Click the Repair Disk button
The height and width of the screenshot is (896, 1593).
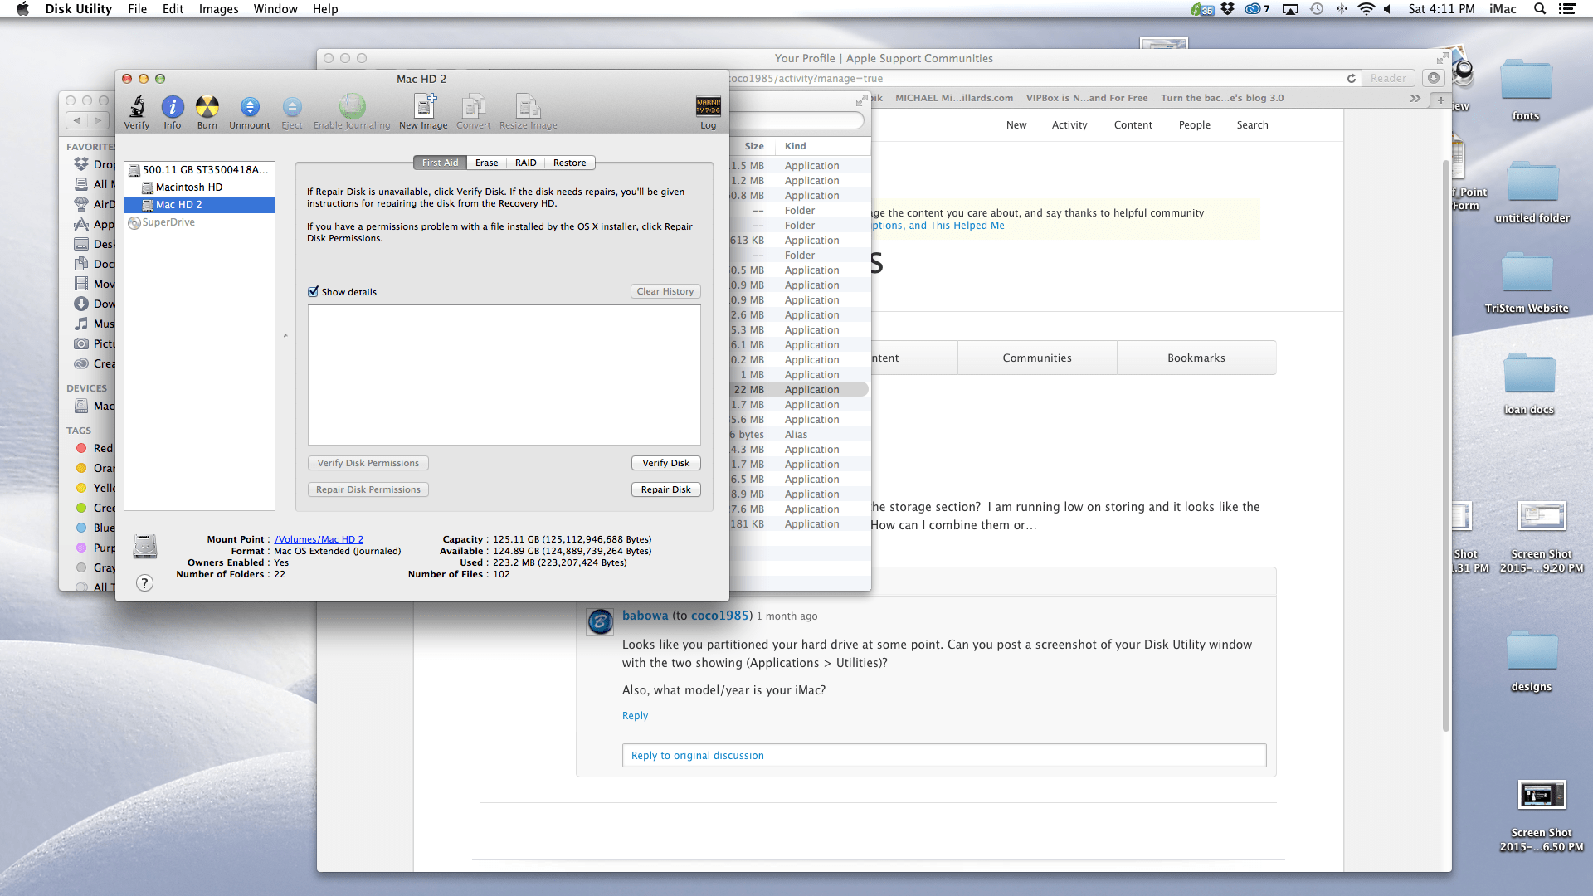665,489
